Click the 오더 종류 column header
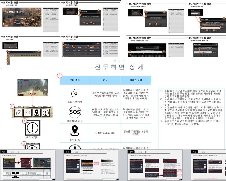This screenshot has height=181, width=226. point(75,80)
